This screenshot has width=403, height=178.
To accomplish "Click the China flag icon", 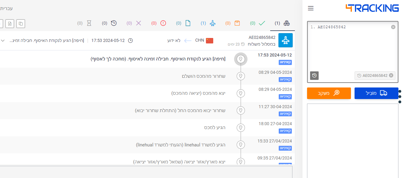I will point(210,40).
